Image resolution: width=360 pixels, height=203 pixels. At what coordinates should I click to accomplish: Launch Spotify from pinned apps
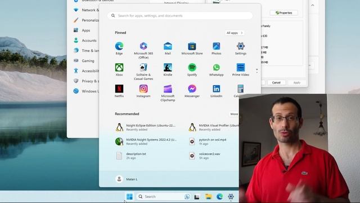coord(192,70)
